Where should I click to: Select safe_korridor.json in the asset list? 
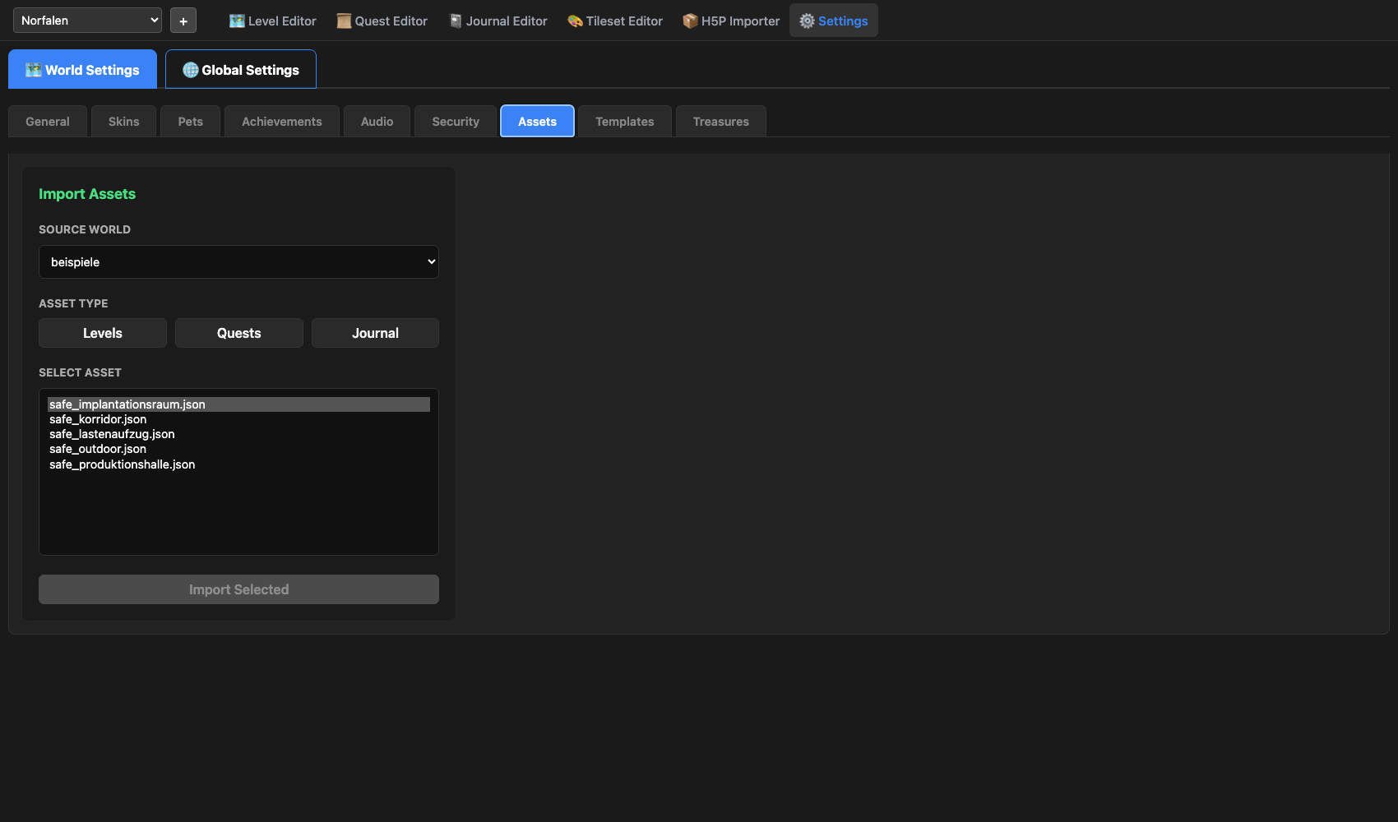click(98, 419)
